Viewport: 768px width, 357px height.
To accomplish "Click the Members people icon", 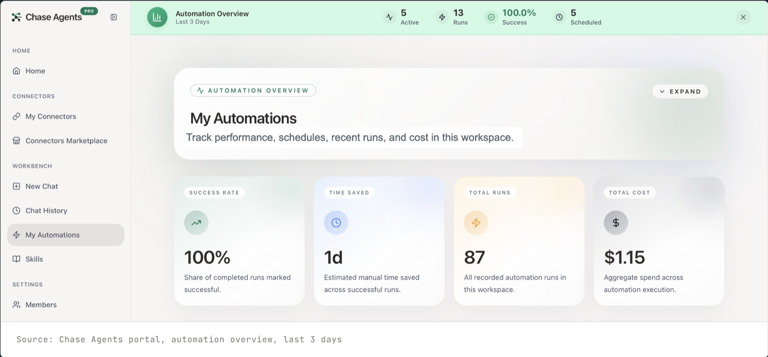I will pyautogui.click(x=16, y=305).
